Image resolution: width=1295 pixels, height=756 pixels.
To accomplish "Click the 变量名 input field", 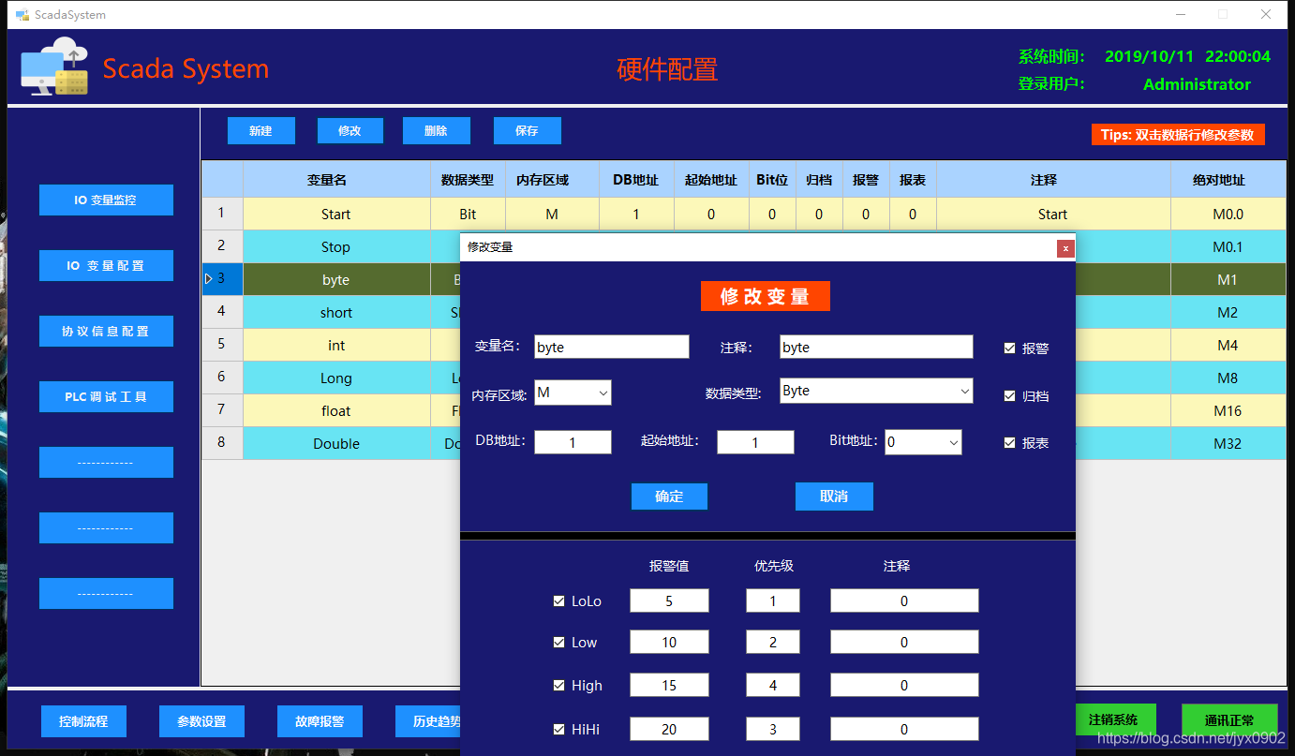I will coord(612,347).
